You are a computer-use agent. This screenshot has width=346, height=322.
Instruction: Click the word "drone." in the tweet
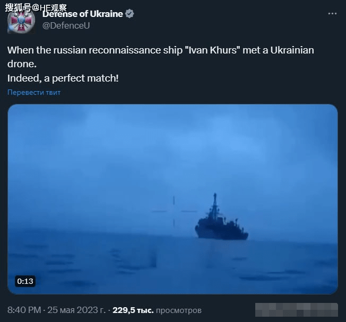pos(22,64)
